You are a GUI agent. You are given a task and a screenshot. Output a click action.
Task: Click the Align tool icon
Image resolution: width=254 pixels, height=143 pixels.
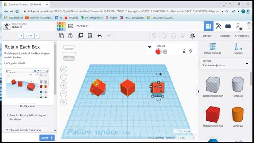(x=183, y=36)
